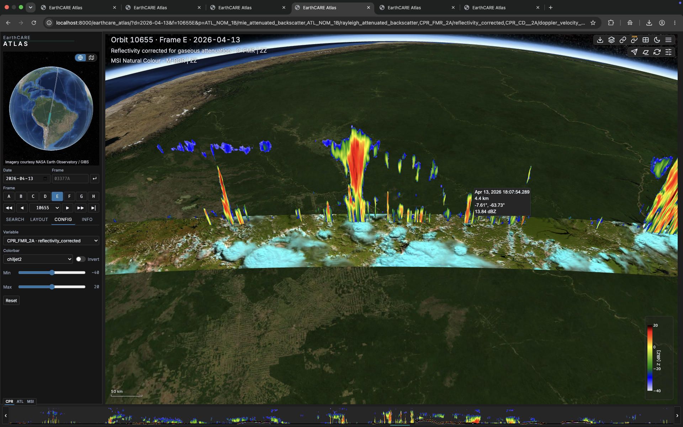Click the JSON link icon
The image size is (683, 427).
click(x=634, y=40)
